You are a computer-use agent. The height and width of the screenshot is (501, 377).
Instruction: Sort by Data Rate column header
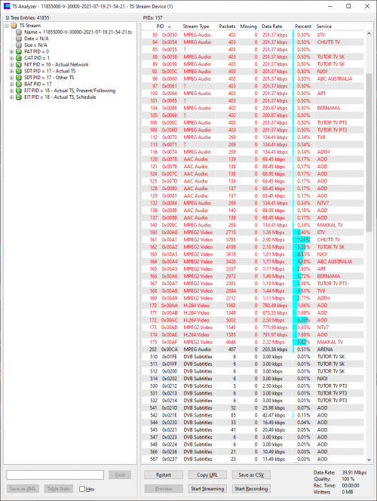(x=275, y=26)
